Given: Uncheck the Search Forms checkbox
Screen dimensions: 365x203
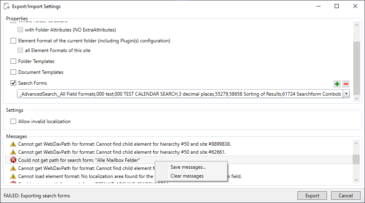Looking at the screenshot, I should [13, 83].
